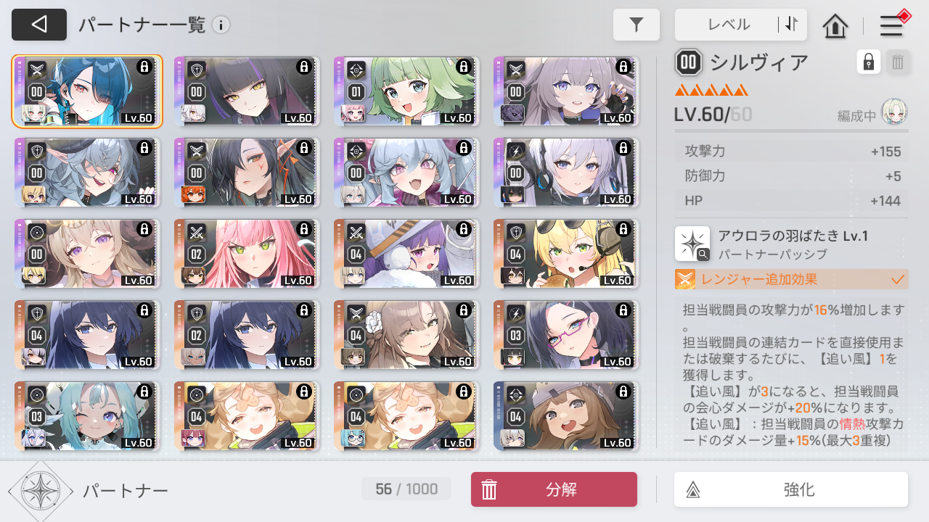929x522 pixels.
Task: Open the hamburger menu icon
Action: point(891,26)
